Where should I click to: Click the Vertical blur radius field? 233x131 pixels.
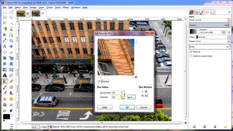116,97
